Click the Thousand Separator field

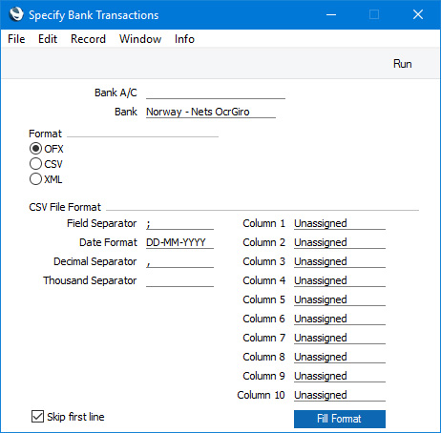click(x=179, y=280)
